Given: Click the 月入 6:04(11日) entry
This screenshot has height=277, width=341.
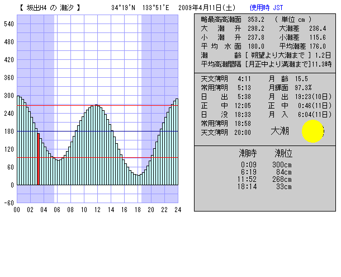Looking at the screenshot, I should coord(300,115).
